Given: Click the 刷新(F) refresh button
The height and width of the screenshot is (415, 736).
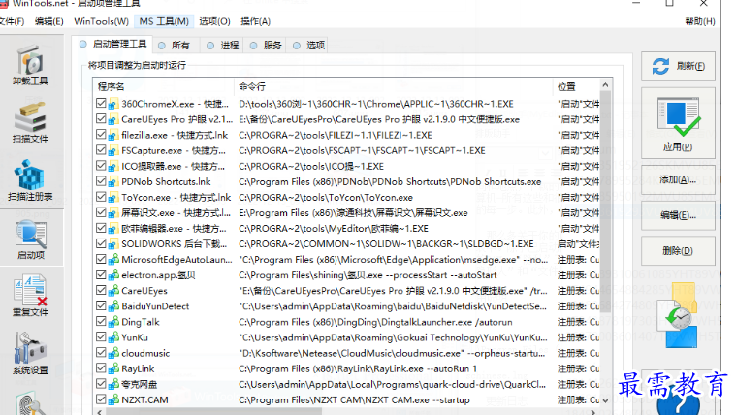Looking at the screenshot, I should (678, 66).
